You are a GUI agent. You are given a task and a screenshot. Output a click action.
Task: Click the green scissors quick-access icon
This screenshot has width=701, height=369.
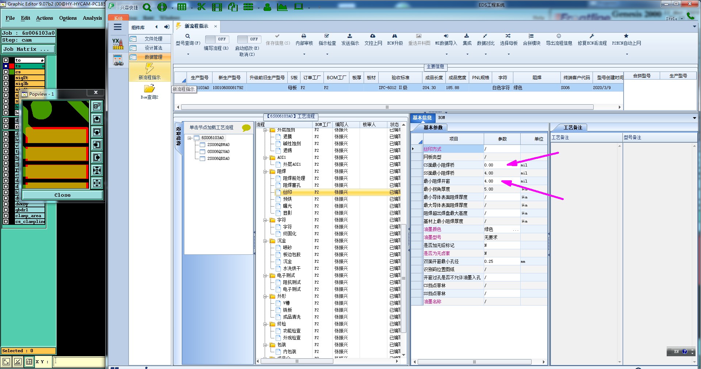[201, 7]
